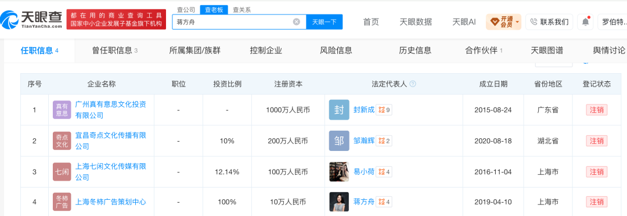Viewport: 627px width, 216px height.
Task: Open the 控制企业 tab
Action: [x=266, y=51]
